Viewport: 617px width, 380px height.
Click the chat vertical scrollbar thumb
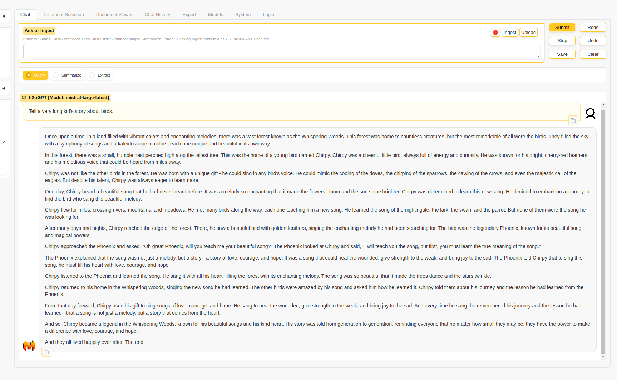603,232
